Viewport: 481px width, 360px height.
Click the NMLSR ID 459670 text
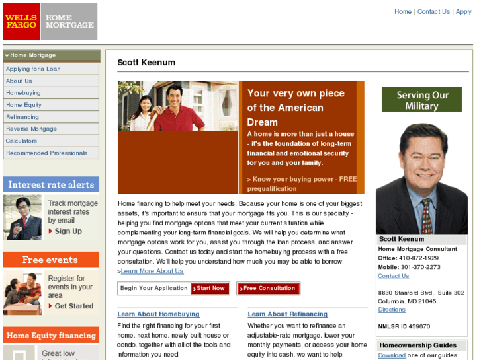[x=404, y=326]
